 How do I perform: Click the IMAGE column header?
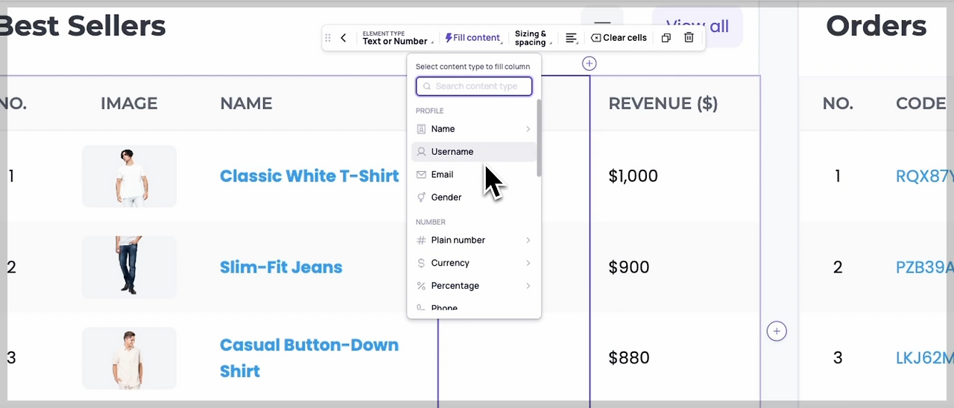coord(129,103)
